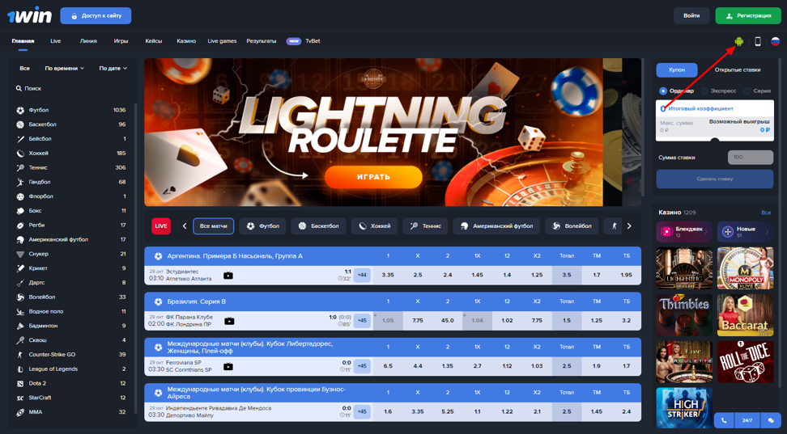
Task: Open the По времени dropdown
Action: coord(64,68)
